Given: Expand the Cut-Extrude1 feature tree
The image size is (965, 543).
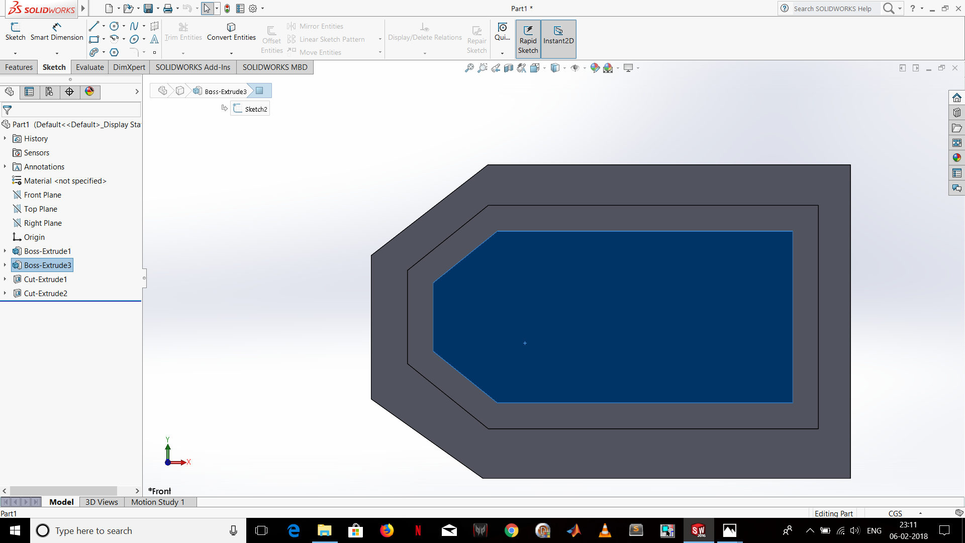Looking at the screenshot, I should coord(5,279).
